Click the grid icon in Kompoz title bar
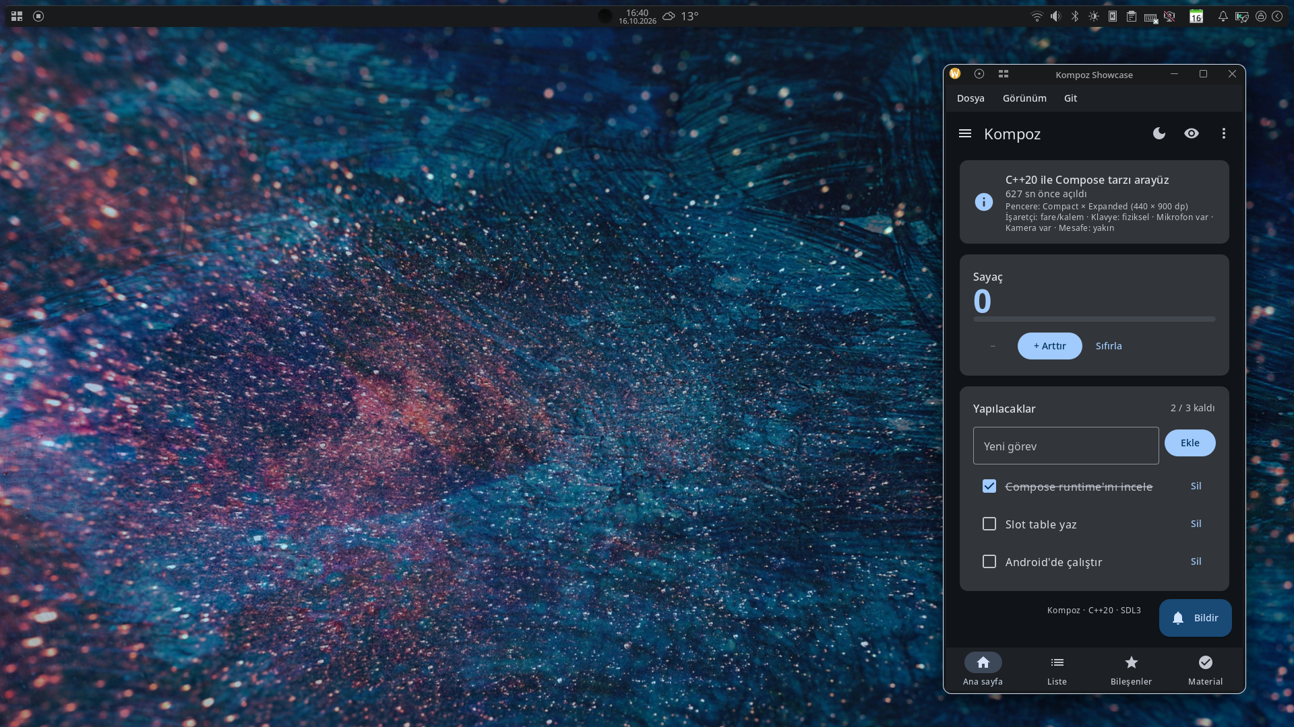The image size is (1294, 727). pos(1004,74)
